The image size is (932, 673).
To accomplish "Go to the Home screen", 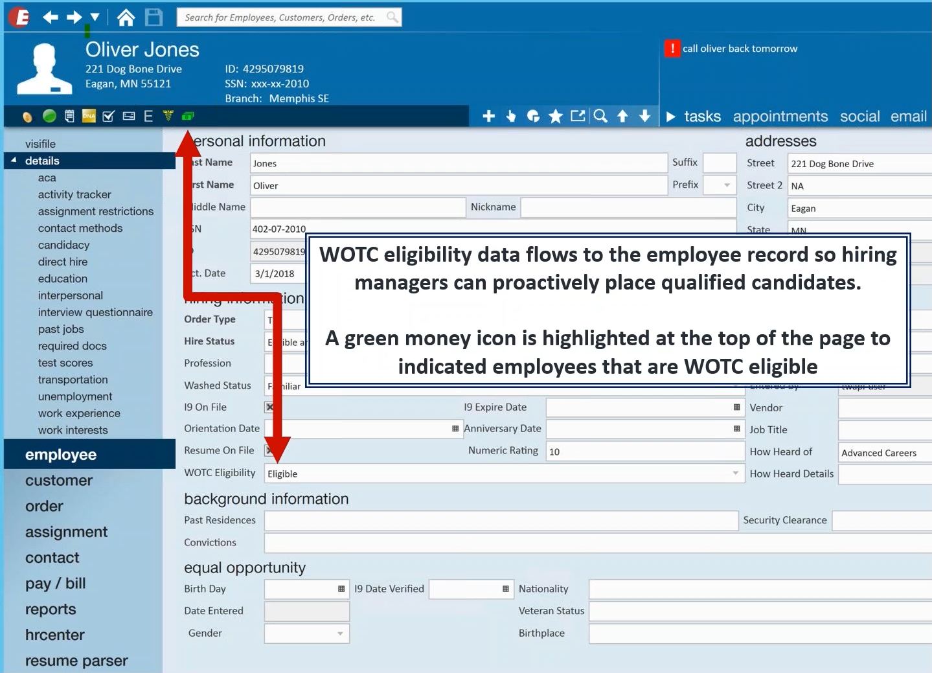I will pyautogui.click(x=126, y=17).
